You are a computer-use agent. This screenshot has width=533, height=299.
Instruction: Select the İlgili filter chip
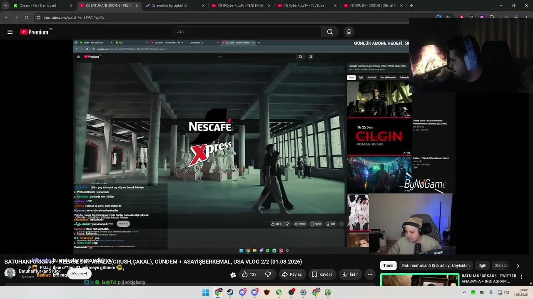pos(482,266)
